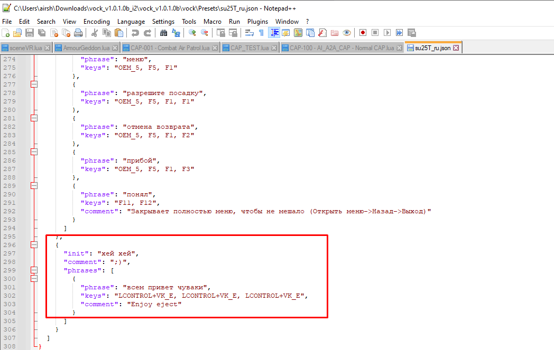Screen dimensions: 554x350
Task: Click the New file toolbar icon
Action: (x=6, y=33)
